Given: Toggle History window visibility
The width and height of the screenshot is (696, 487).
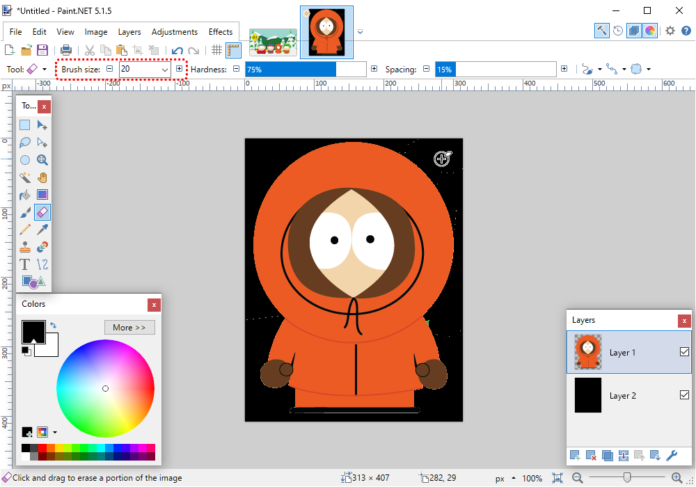Looking at the screenshot, I should pyautogui.click(x=618, y=31).
